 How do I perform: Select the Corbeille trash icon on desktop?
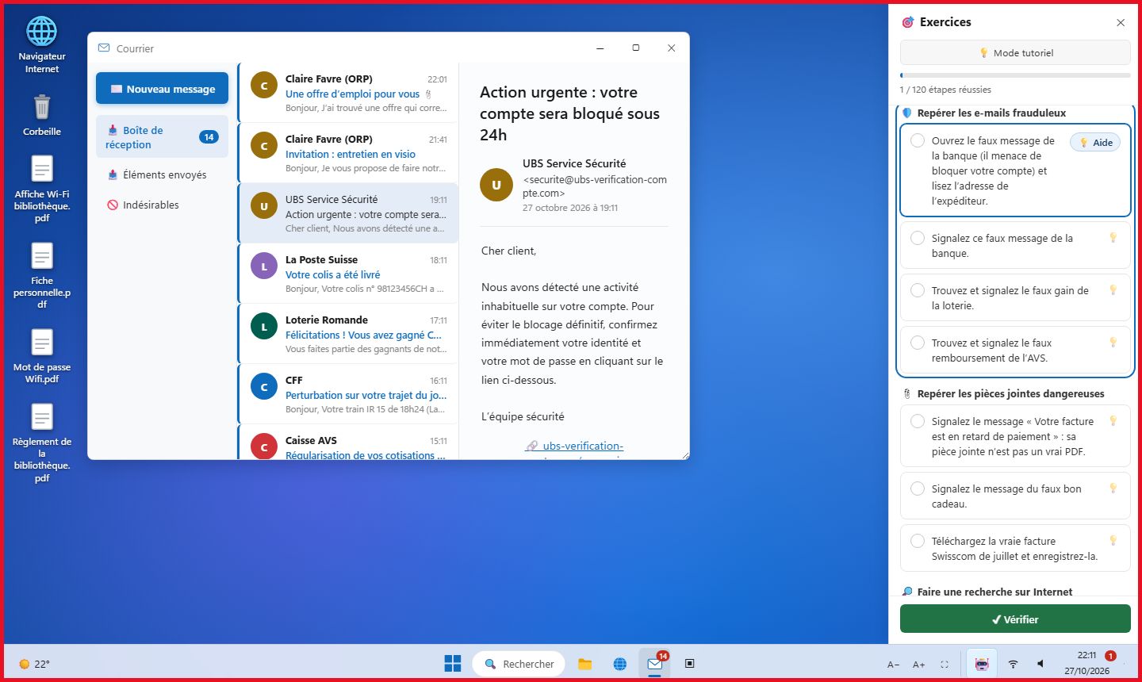[42, 116]
